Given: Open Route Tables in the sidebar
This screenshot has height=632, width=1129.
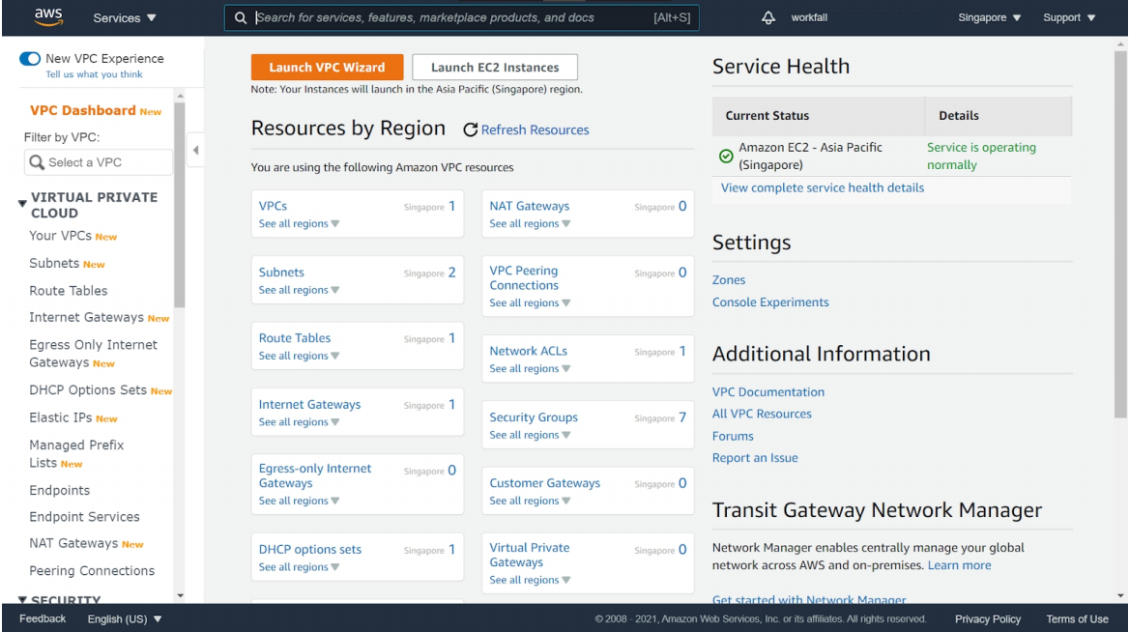Looking at the screenshot, I should (x=69, y=291).
